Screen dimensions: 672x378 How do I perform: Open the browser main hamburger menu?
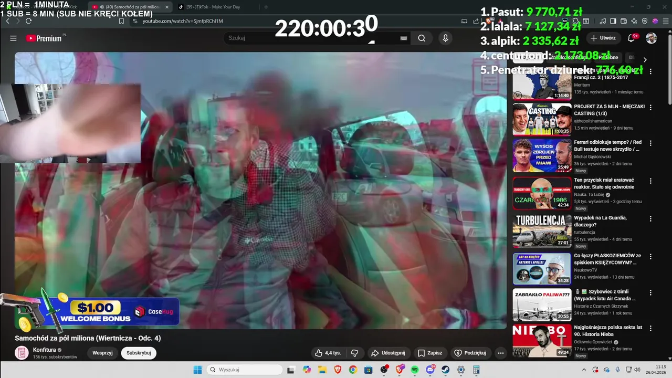(x=665, y=21)
